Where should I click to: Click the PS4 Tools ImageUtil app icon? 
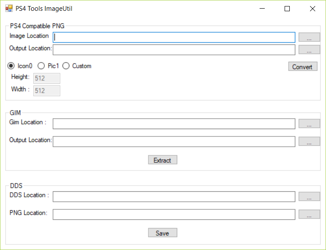[9, 9]
